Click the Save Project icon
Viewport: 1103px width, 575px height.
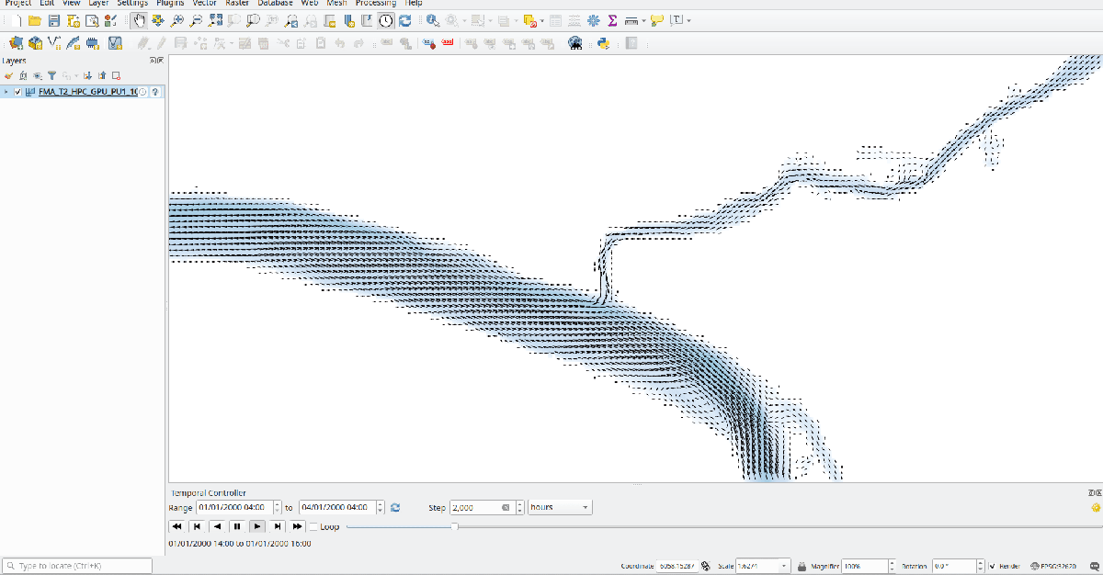click(x=54, y=20)
